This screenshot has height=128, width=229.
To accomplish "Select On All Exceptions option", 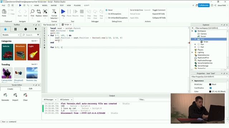I will pyautogui.click(x=113, y=14).
